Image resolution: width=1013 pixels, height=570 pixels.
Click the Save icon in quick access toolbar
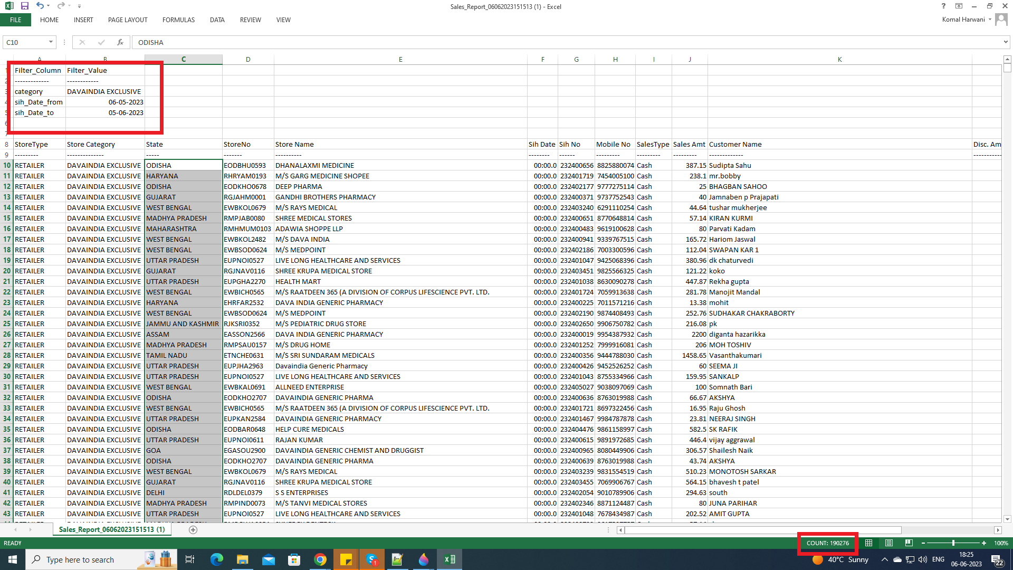(25, 6)
